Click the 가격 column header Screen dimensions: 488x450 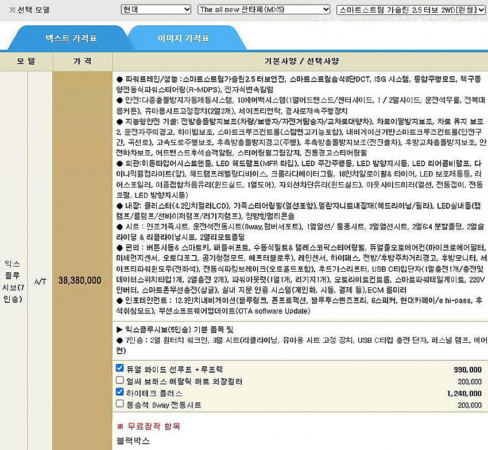[x=80, y=61]
